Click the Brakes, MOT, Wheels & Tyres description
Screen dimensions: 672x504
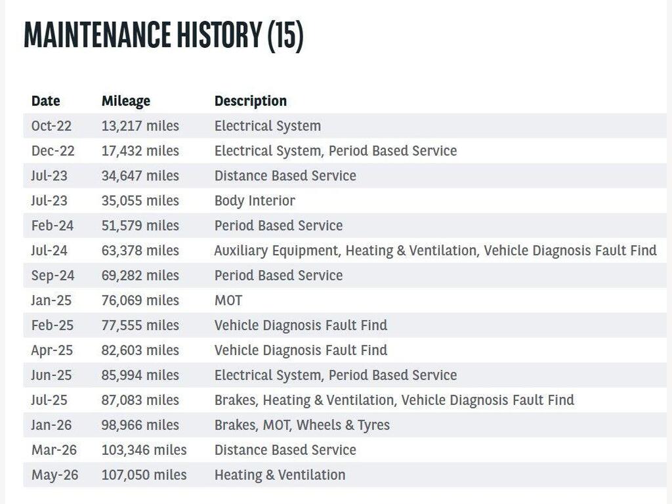pos(302,425)
